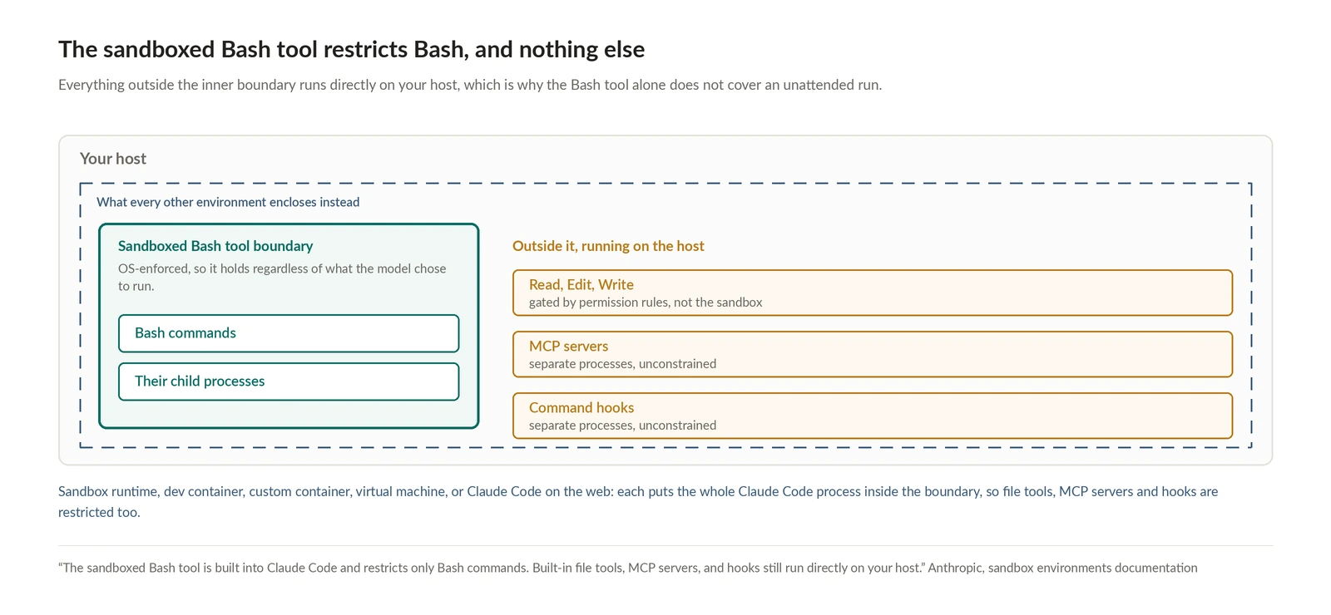The width and height of the screenshot is (1331, 615).
Task: Select the 'MCP servers' card title
Action: click(568, 346)
